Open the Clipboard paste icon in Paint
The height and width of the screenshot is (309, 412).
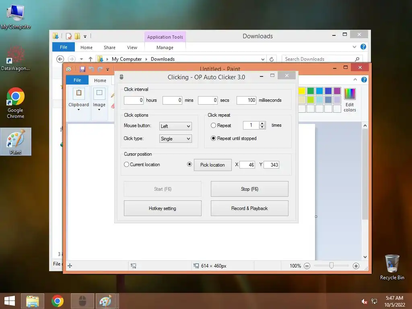pos(78,93)
